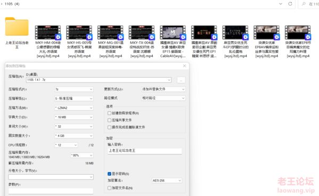This screenshot has width=319, height=196.
Task: Open the AES-256 encryption method dropdown
Action: 167,181
